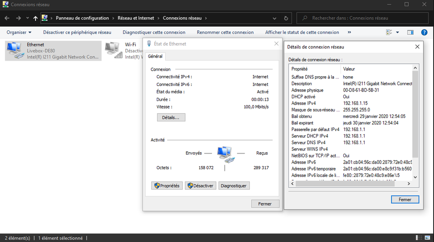Click the control panel icon in address bar

[x=45, y=18]
